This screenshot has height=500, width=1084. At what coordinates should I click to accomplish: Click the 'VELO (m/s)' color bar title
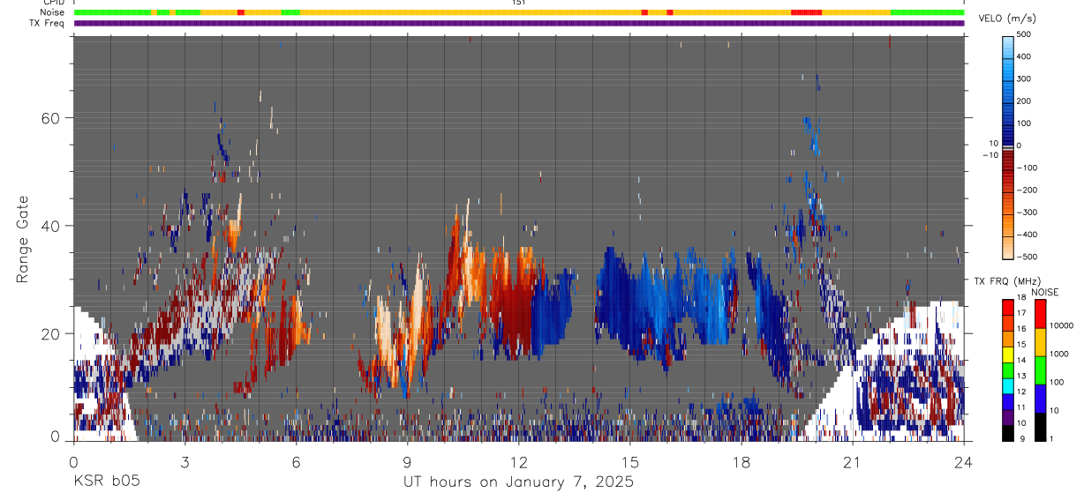coord(1008,19)
